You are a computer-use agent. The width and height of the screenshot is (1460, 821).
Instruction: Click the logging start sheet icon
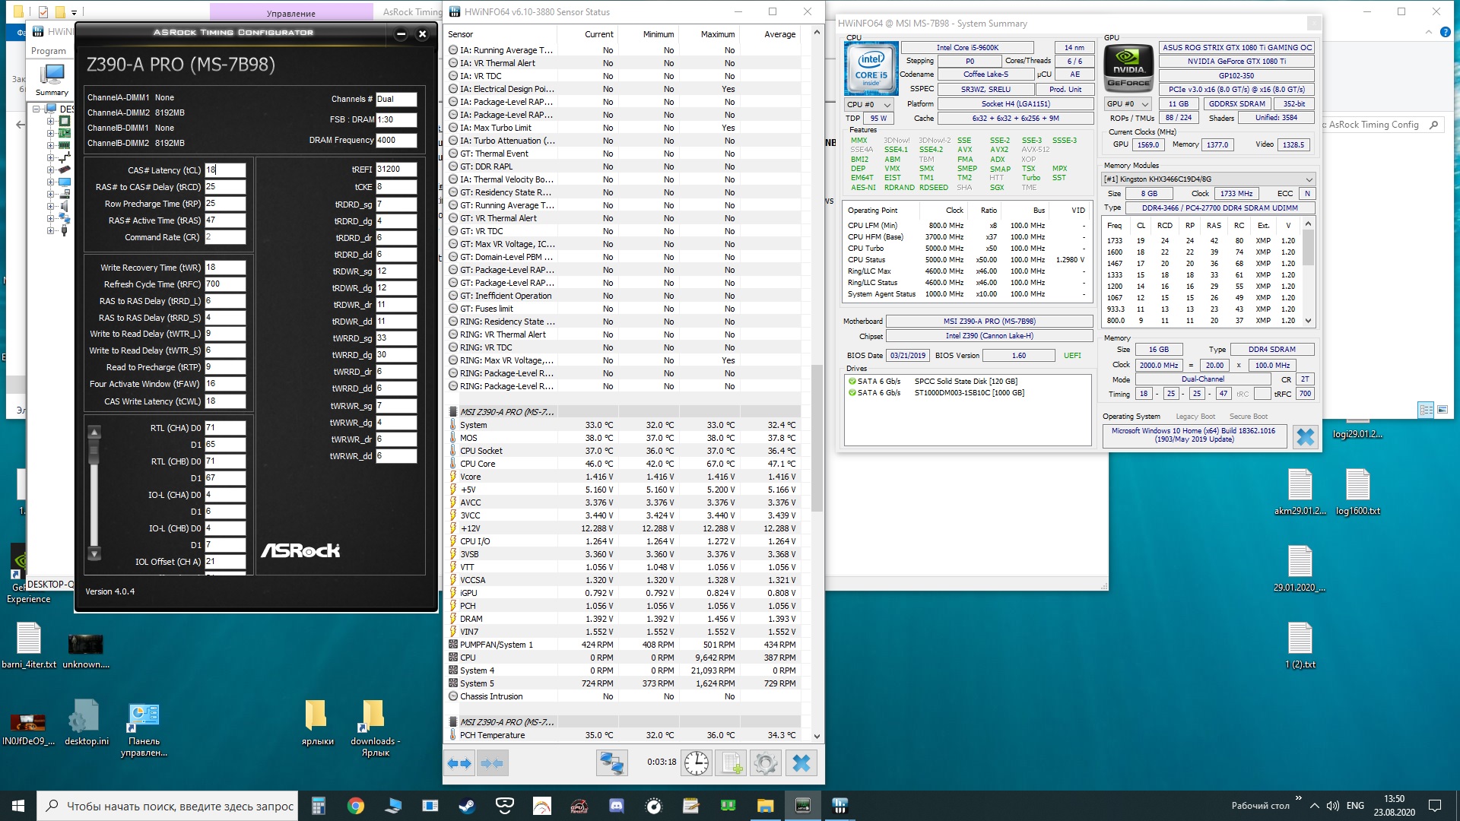[x=732, y=763]
